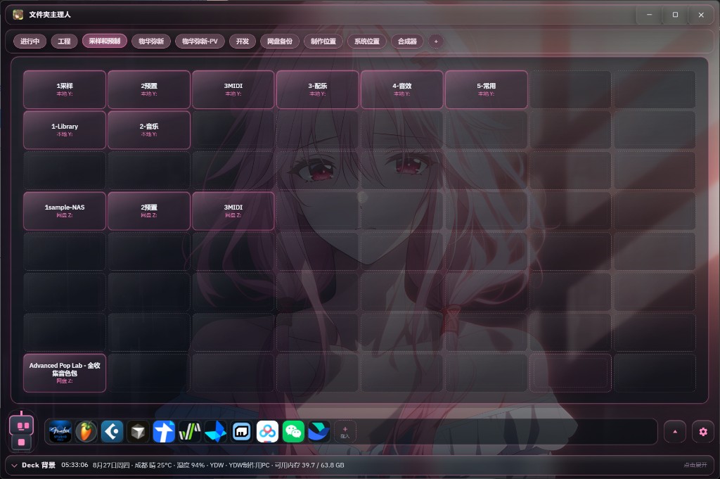Screen dimensions: 720x479
Task: Open the 网盘备份 tab
Action: (280, 41)
